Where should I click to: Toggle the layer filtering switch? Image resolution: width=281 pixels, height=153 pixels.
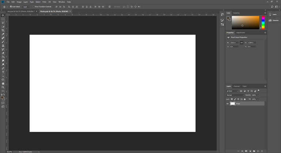coord(258,91)
